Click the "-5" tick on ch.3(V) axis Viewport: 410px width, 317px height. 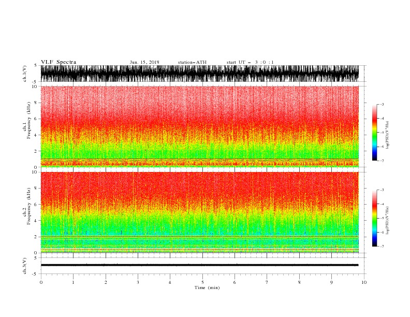pos(35,274)
